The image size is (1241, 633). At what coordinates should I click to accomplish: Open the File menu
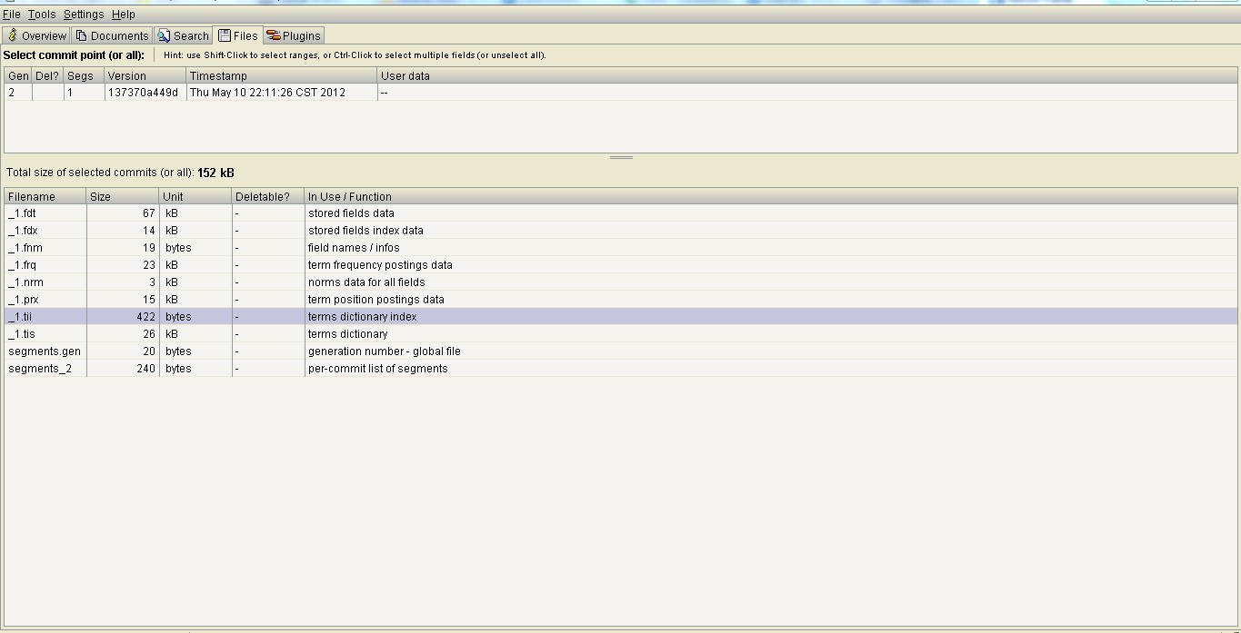12,15
